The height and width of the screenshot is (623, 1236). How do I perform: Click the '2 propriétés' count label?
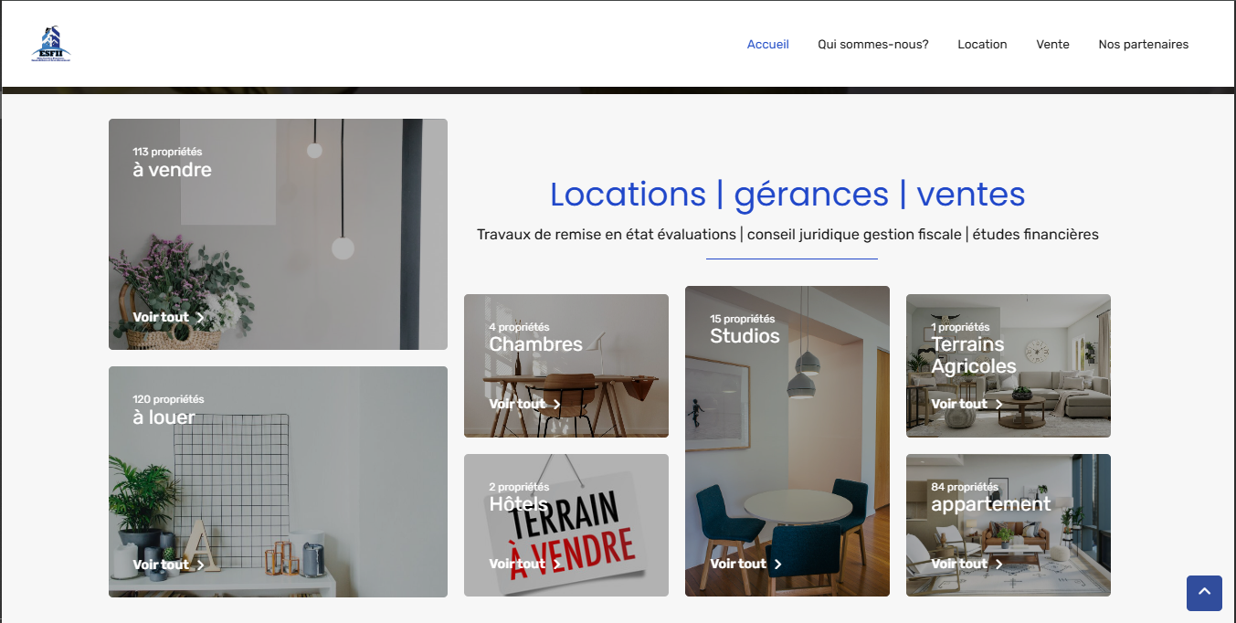tap(519, 487)
